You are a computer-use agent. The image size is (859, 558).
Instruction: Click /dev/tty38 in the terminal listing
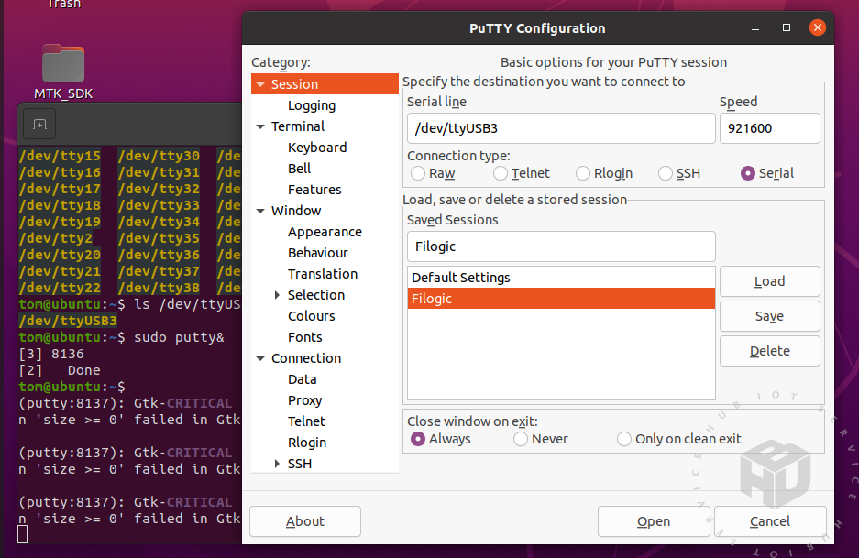click(x=159, y=288)
